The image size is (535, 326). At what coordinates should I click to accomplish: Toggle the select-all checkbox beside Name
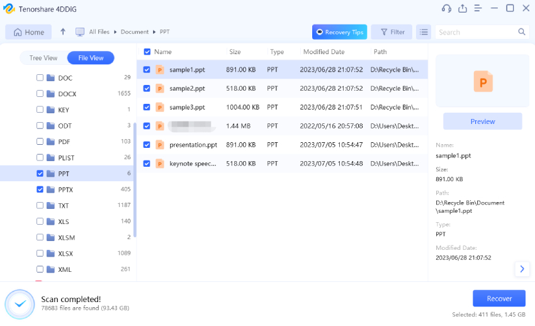[x=147, y=52]
